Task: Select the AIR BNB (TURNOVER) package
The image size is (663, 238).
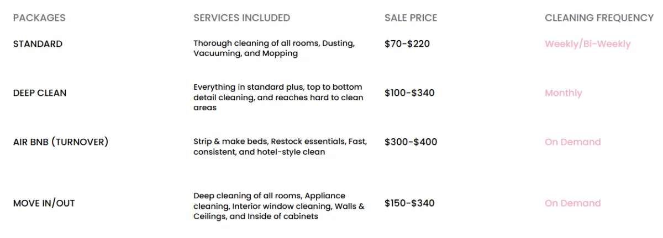Action: coord(61,142)
